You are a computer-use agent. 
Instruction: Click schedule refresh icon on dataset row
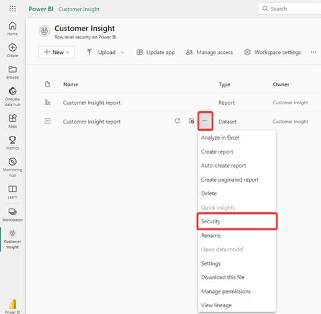tap(191, 121)
